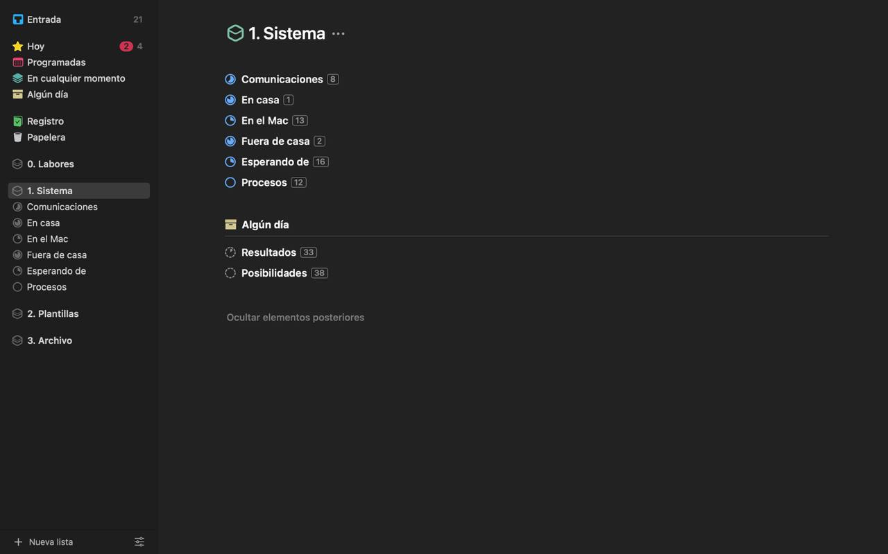888x554 pixels.
Task: Open the Posibilidades project in main list
Action: [x=274, y=273]
